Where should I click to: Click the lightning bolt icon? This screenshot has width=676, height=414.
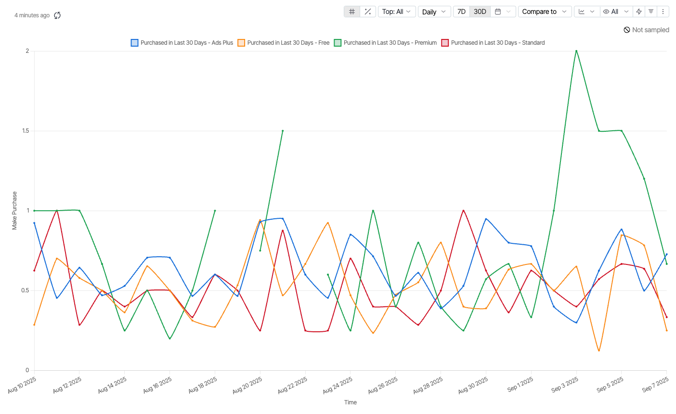(639, 12)
